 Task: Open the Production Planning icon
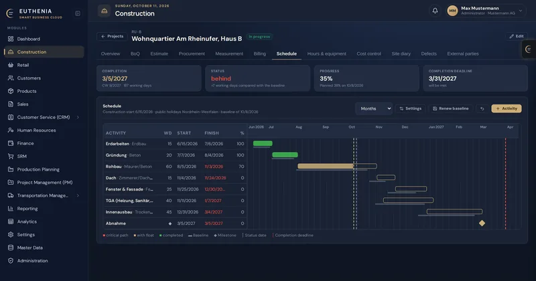11,169
